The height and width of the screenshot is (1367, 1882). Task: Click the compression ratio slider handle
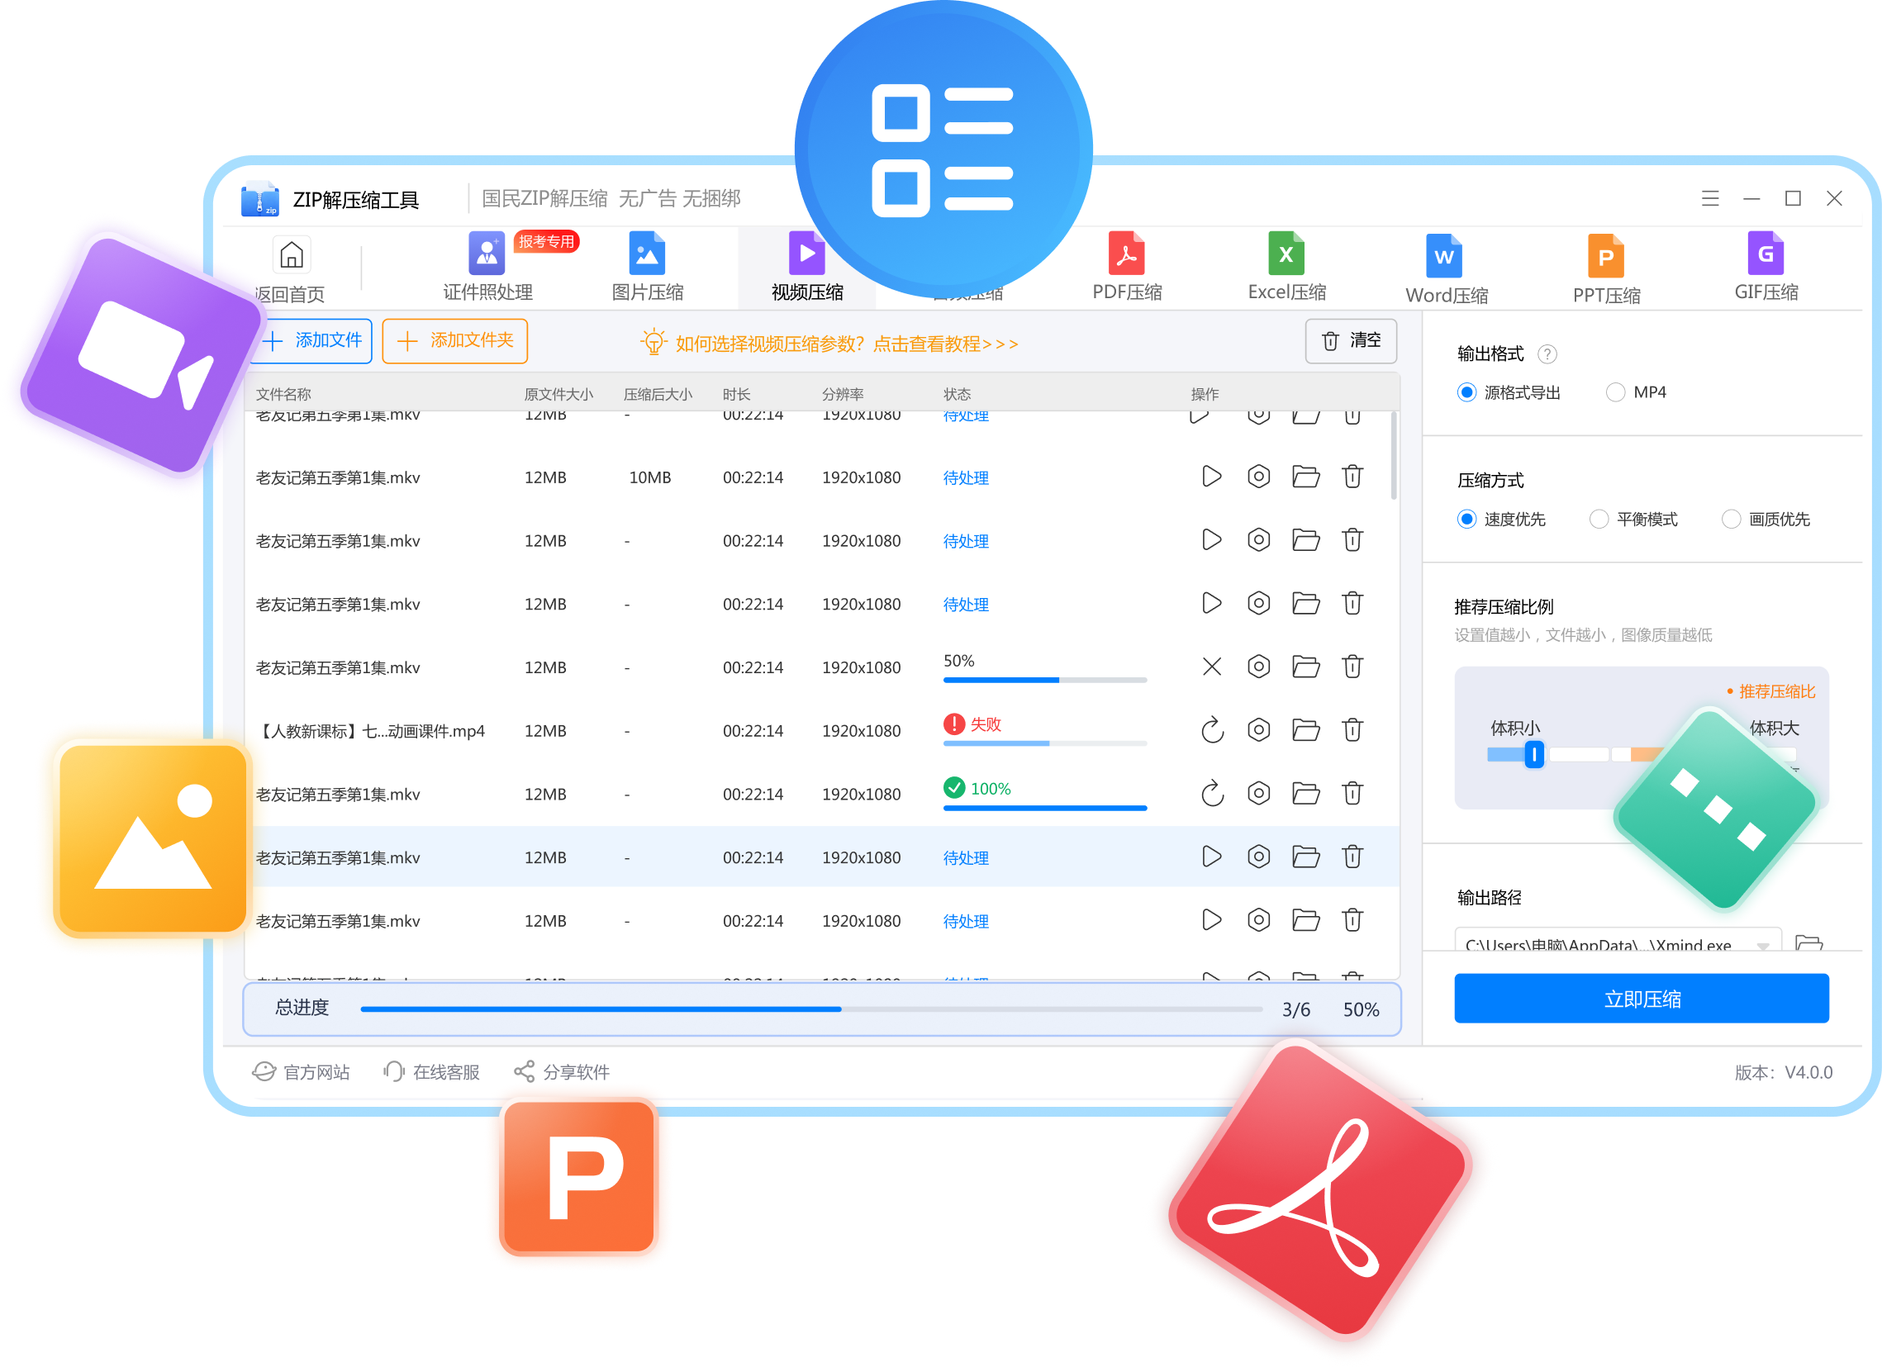pyautogui.click(x=1534, y=754)
